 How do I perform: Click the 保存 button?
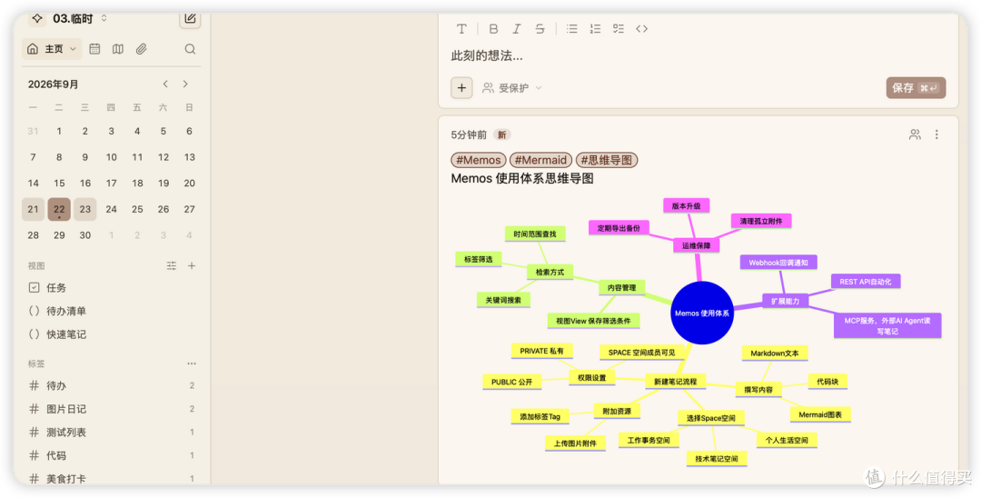916,88
